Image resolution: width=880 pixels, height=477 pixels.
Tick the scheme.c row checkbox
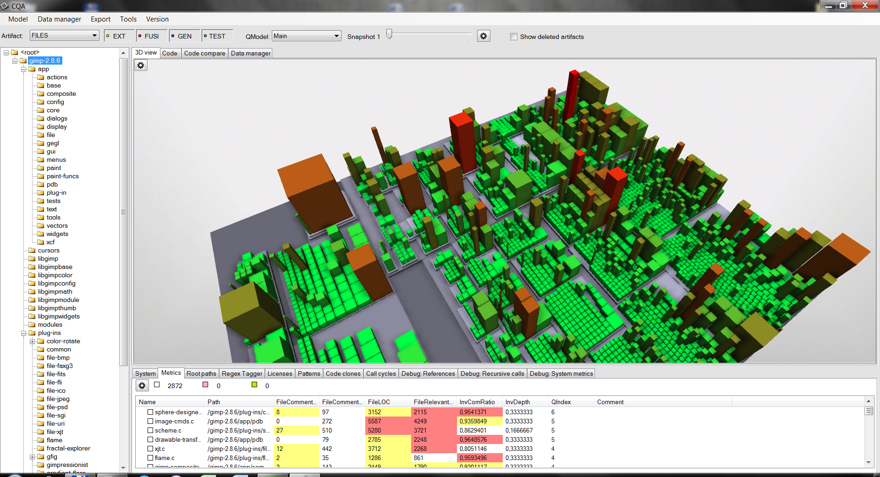(150, 431)
